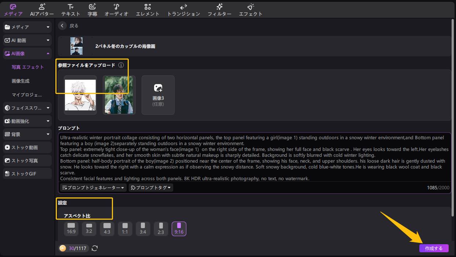The width and height of the screenshot is (456, 257).
Task: Open the AIアバター tab in top toolbar
Action: tap(42, 10)
